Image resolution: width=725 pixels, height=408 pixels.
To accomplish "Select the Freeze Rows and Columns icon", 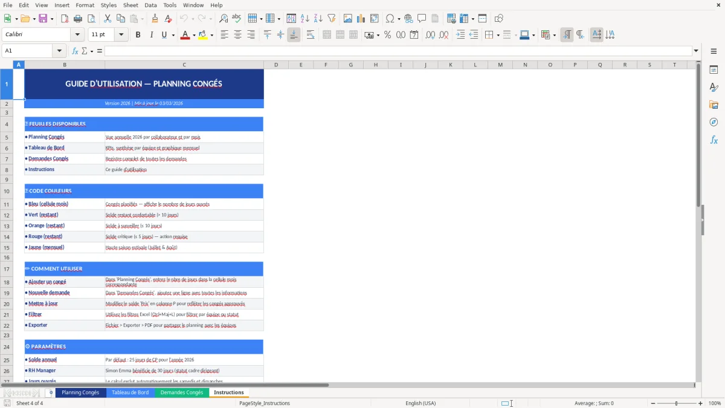I will (482, 18).
